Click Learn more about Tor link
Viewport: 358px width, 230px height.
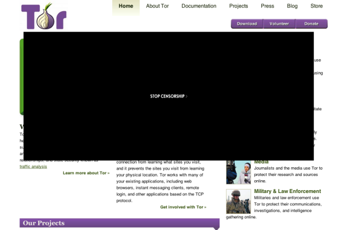click(x=86, y=173)
